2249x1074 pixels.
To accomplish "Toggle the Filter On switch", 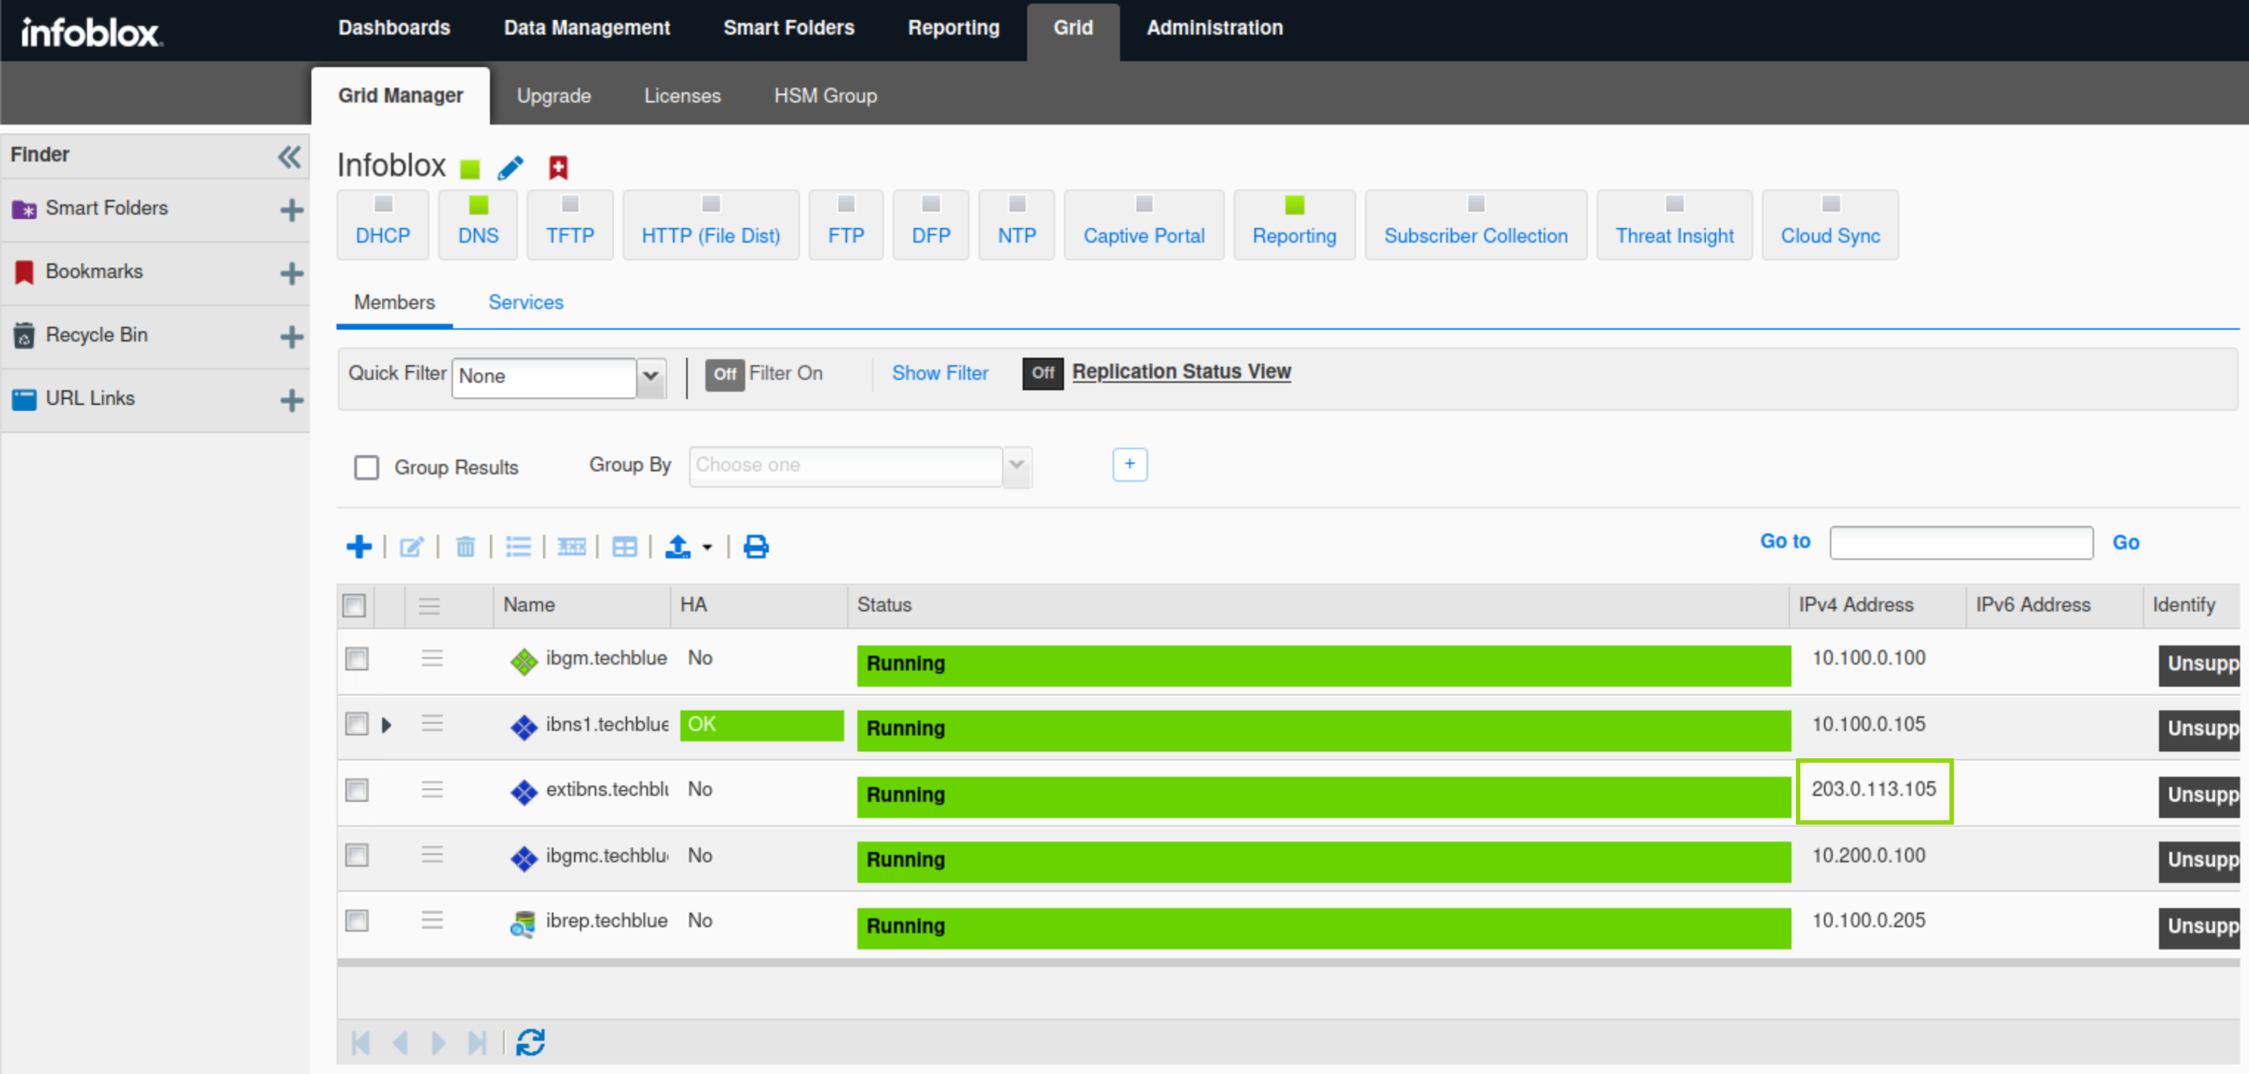I will click(x=724, y=374).
